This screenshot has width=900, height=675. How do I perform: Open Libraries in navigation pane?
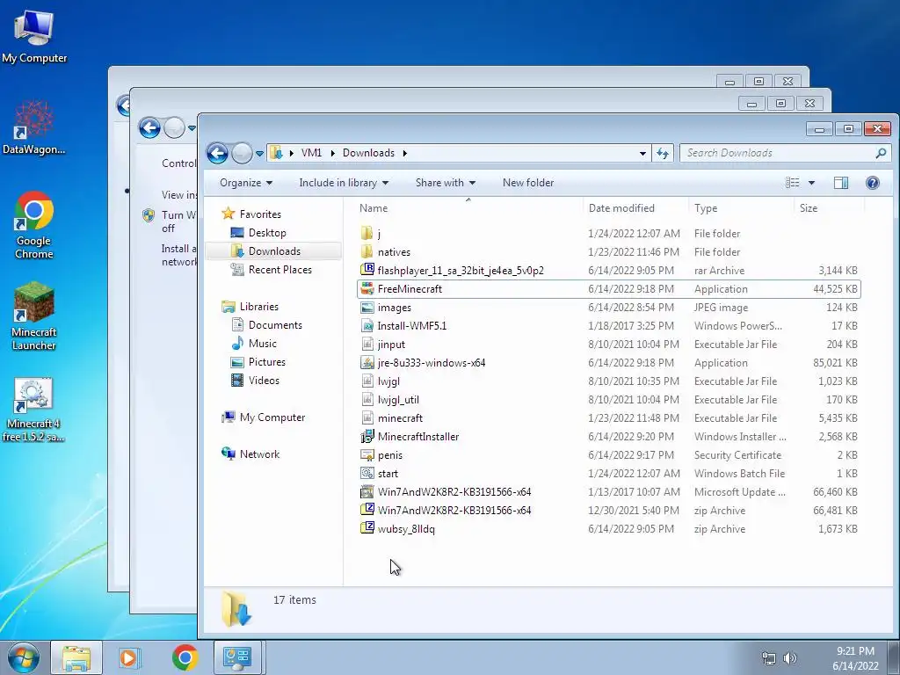259,307
